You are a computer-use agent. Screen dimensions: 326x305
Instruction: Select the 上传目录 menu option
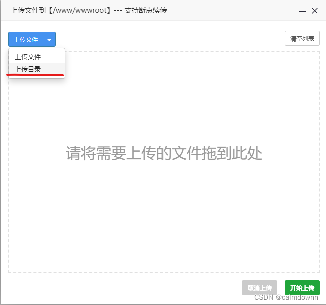37,69
